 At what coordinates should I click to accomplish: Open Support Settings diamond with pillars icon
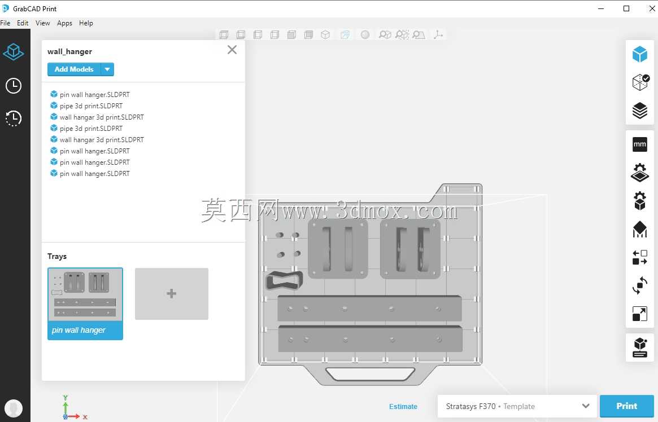tap(639, 229)
